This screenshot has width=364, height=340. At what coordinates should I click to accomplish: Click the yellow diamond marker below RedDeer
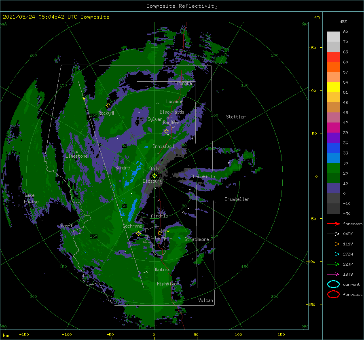click(166, 131)
